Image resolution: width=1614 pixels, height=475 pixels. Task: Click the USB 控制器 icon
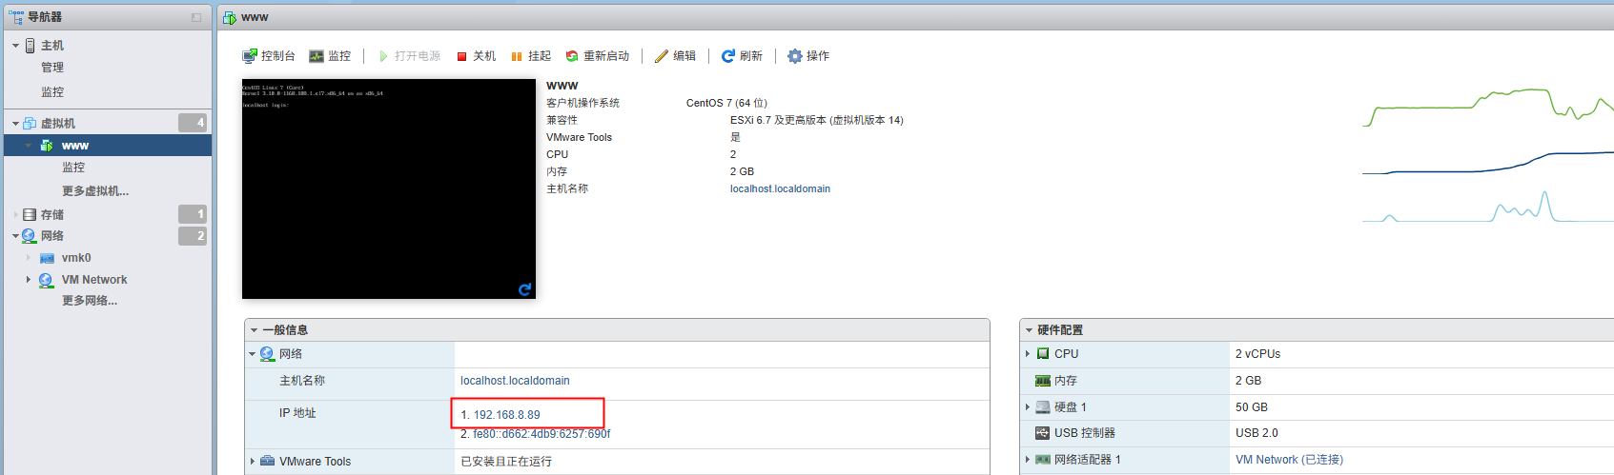(1043, 433)
